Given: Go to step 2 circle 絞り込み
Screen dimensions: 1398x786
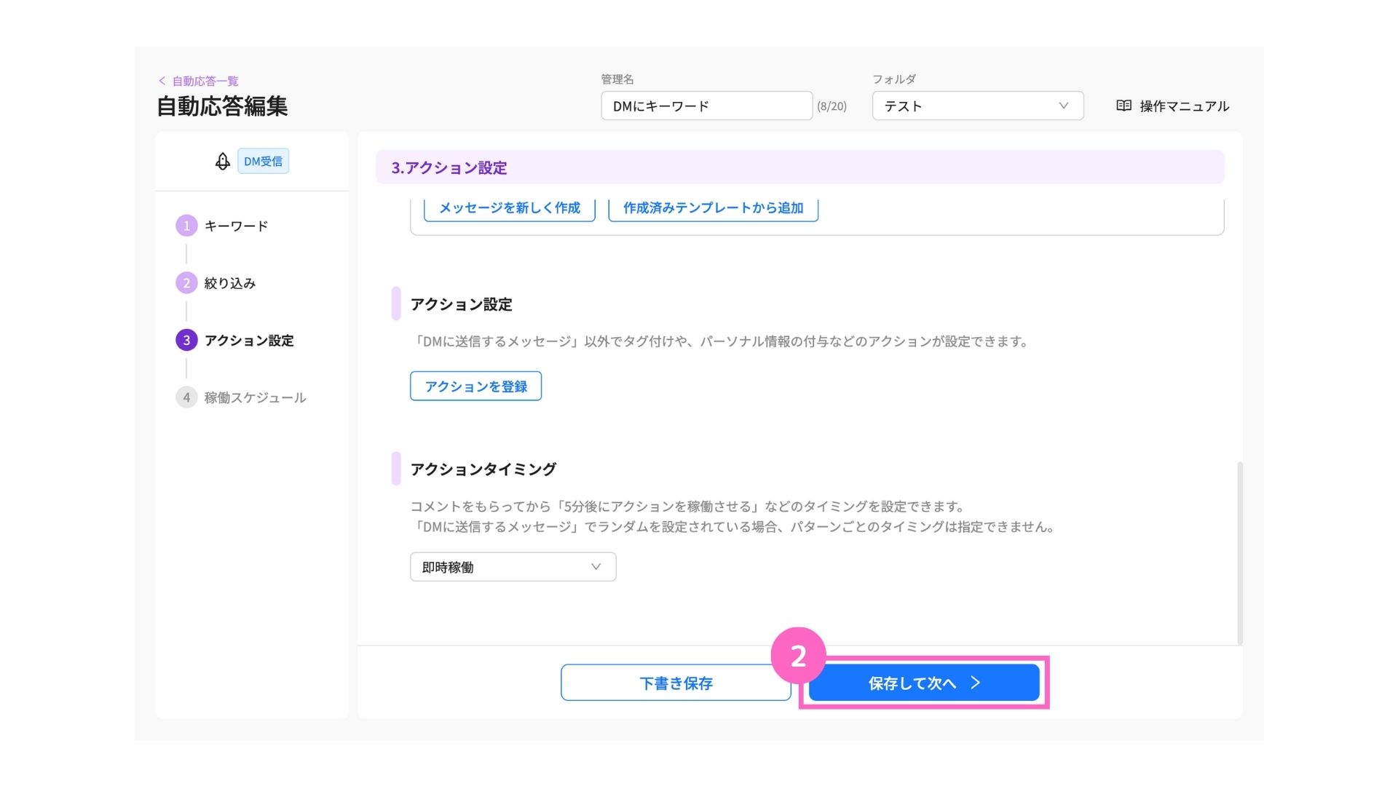Looking at the screenshot, I should (186, 283).
